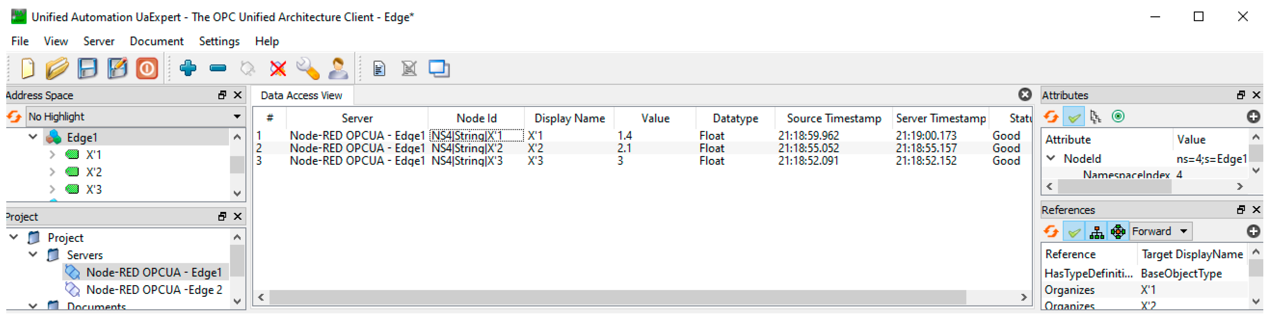Click the Change User icon
The height and width of the screenshot is (323, 1273).
[338, 69]
